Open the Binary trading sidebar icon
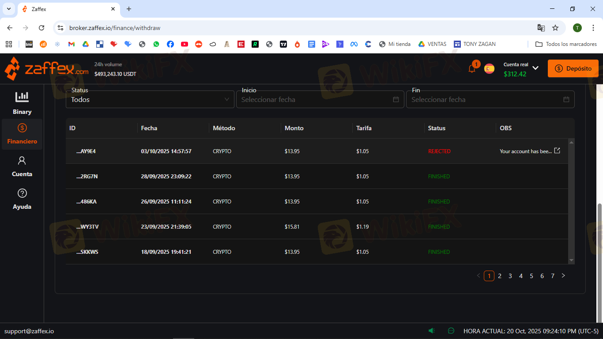Image resolution: width=603 pixels, height=339 pixels. (22, 97)
